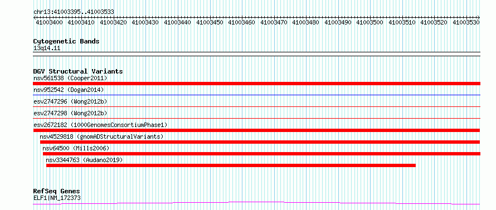This screenshot has height=210, width=496.
Task: Open the DGV Structural Variants track heading
Action: coord(78,71)
